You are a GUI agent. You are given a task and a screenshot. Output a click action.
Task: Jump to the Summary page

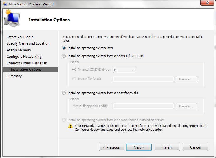tap(14, 76)
